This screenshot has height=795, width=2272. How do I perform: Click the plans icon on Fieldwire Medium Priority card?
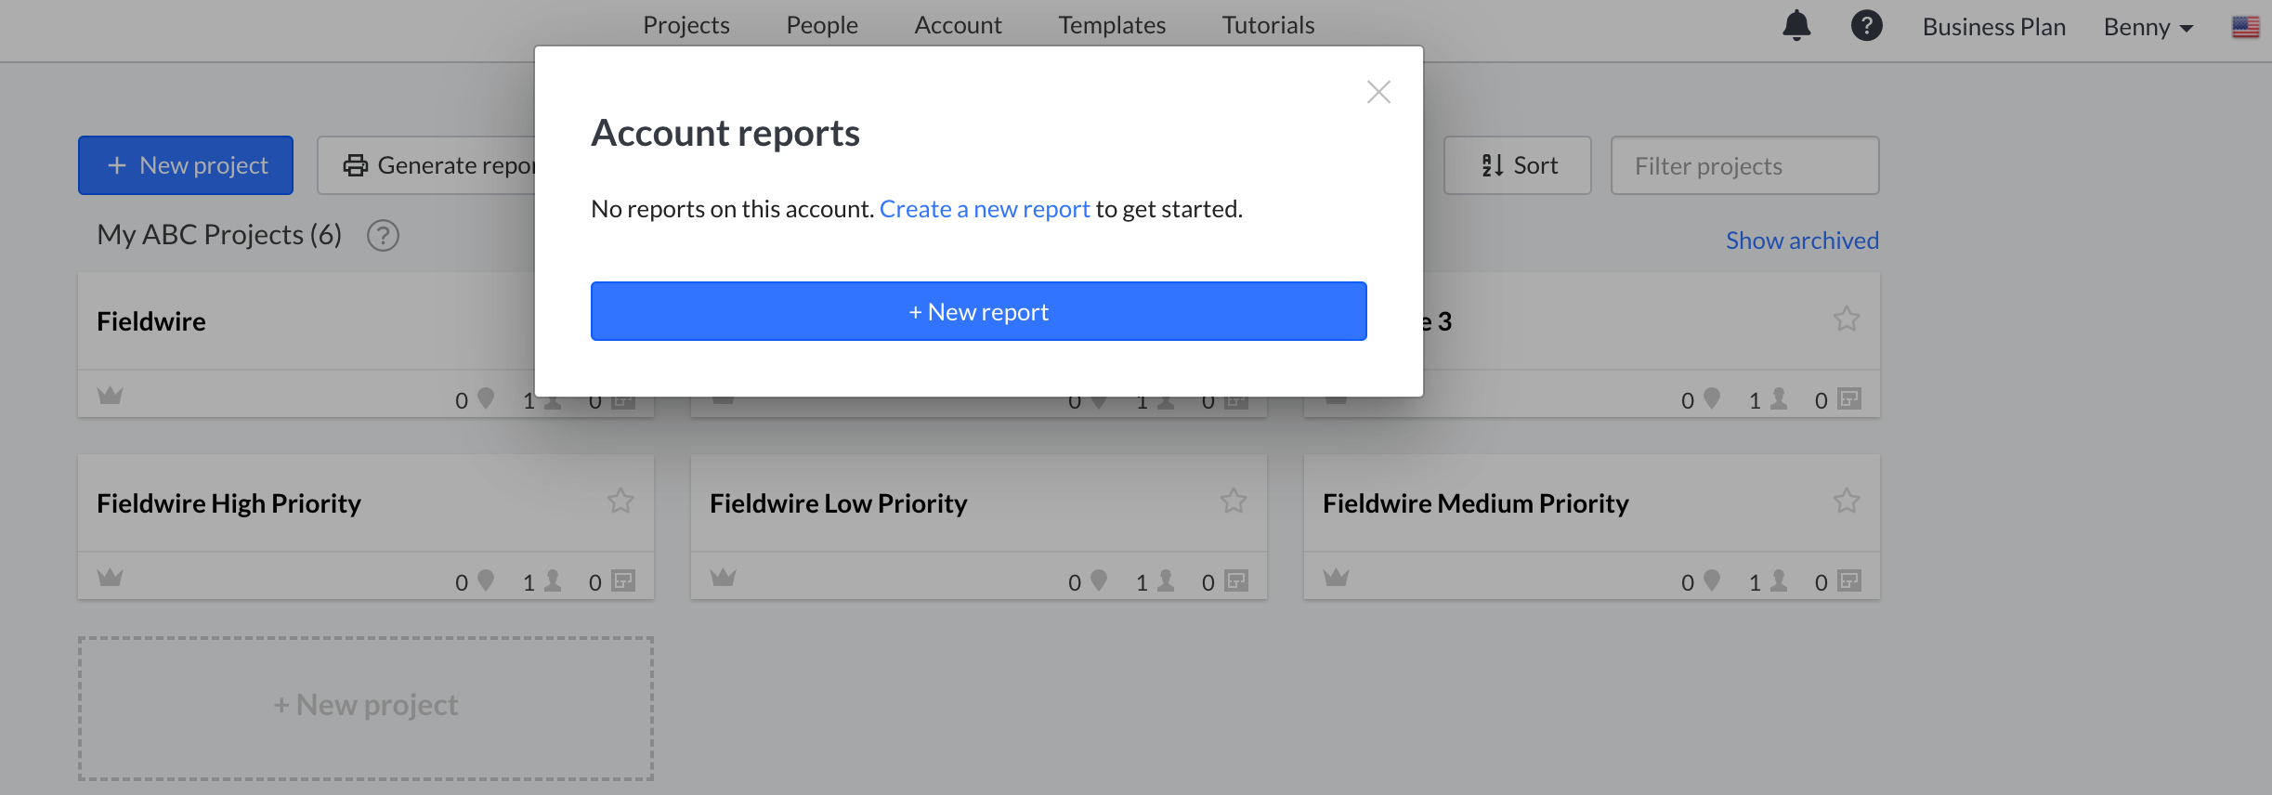coord(1849,581)
